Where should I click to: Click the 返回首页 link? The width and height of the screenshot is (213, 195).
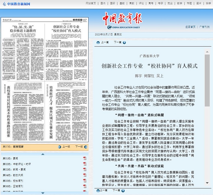pyautogui.click(x=190, y=27)
